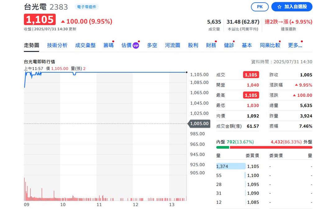Click the PK compare button
This screenshot has width=318, height=209.
pos(260,7)
